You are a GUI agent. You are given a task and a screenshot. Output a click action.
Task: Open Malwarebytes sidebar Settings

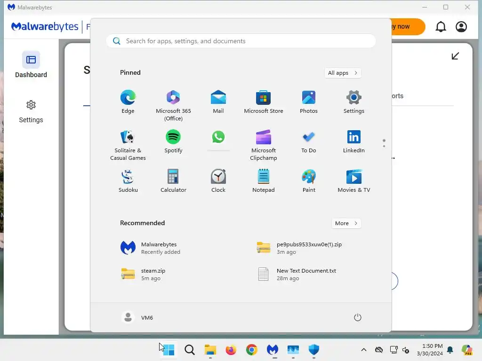31,112
